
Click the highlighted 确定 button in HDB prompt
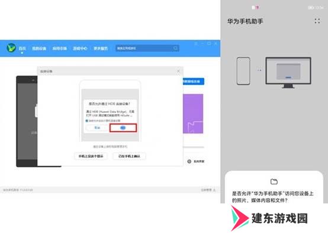(x=123, y=128)
